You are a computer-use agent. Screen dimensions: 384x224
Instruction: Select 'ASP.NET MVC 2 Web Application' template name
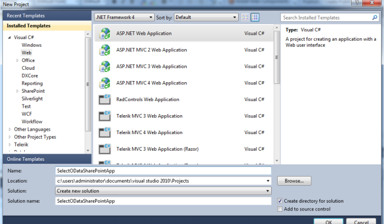(x=152, y=50)
